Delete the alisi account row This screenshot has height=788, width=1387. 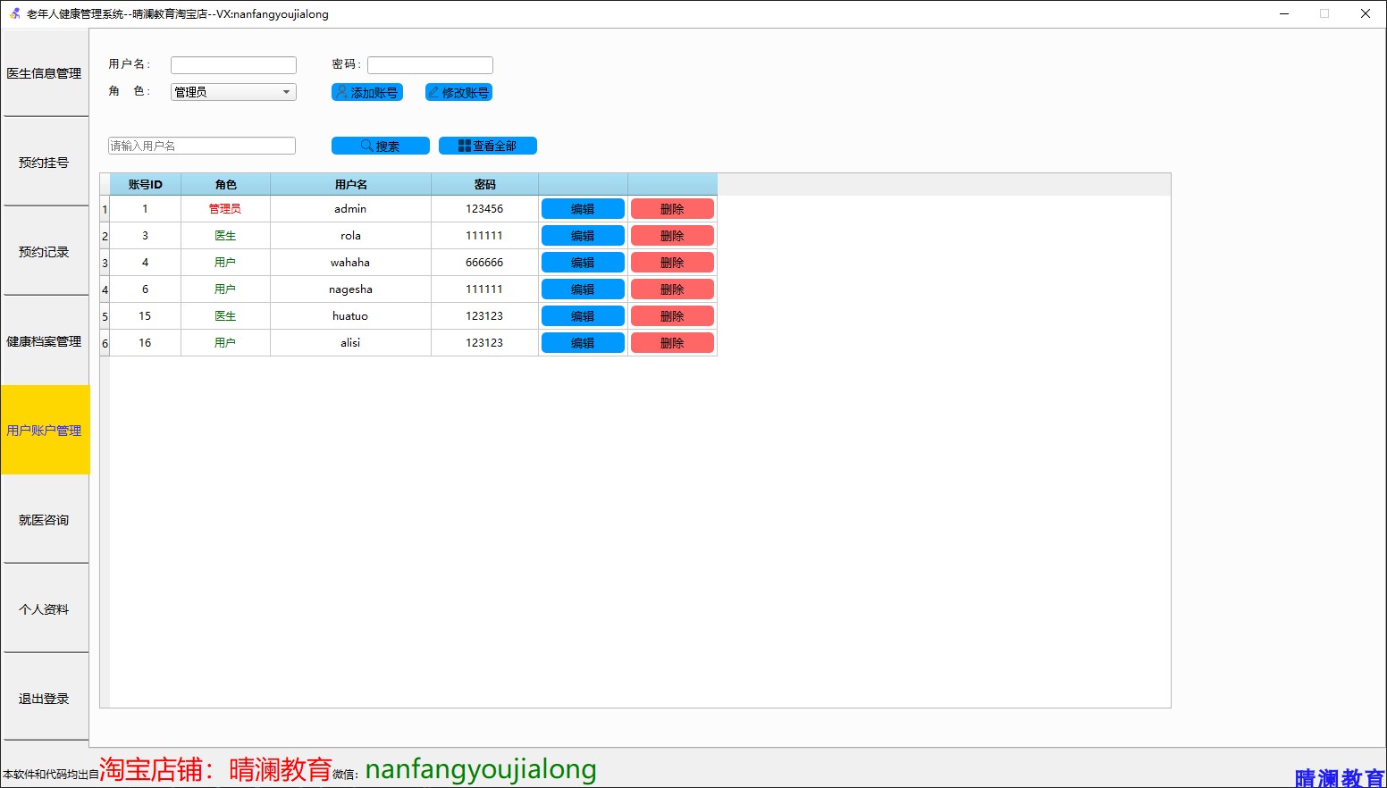pos(672,343)
